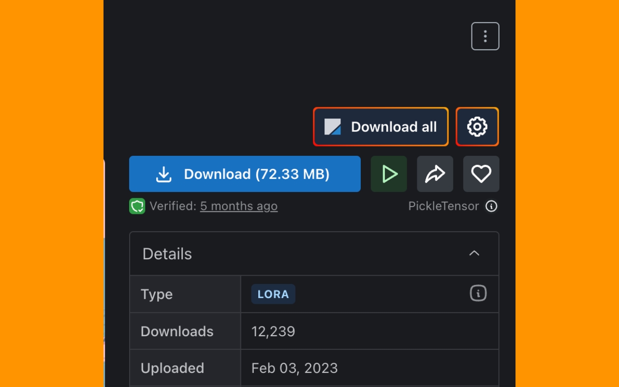Viewport: 619px width, 387px height.
Task: Click the Verified status text
Action: point(173,207)
